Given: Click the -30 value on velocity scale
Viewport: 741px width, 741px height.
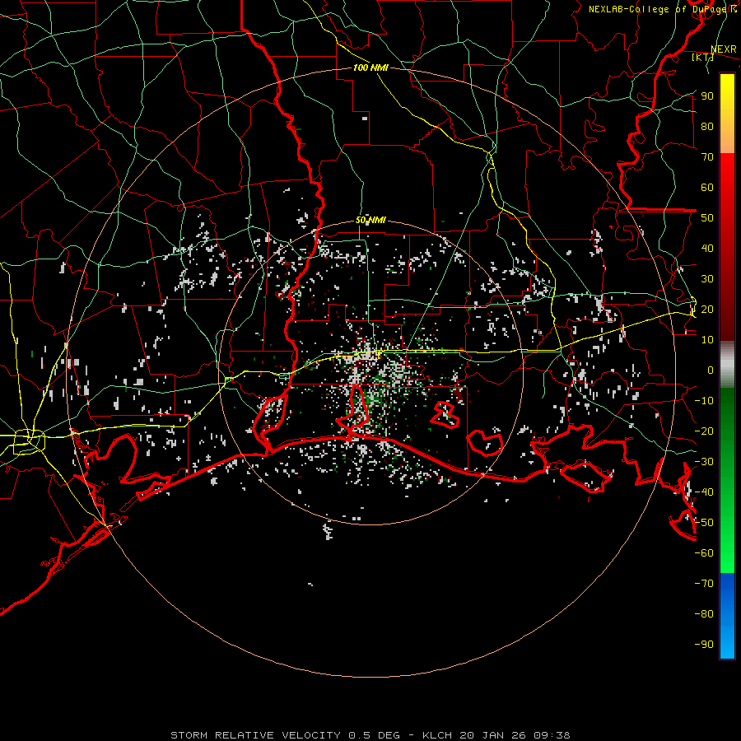Looking at the screenshot, I should 704,462.
